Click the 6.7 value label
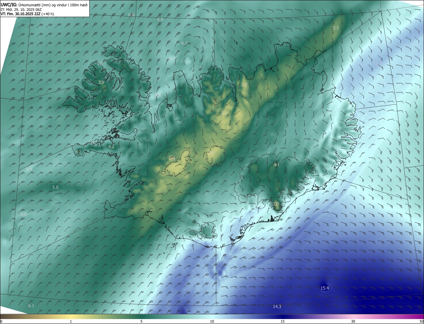424x324 pixels. click(x=185, y=43)
